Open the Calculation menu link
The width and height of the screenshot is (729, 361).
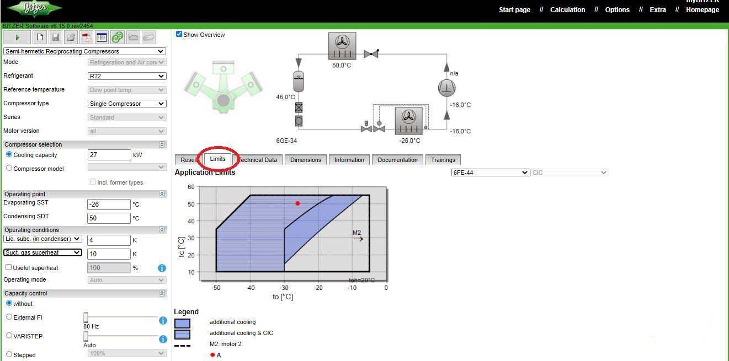[567, 9]
